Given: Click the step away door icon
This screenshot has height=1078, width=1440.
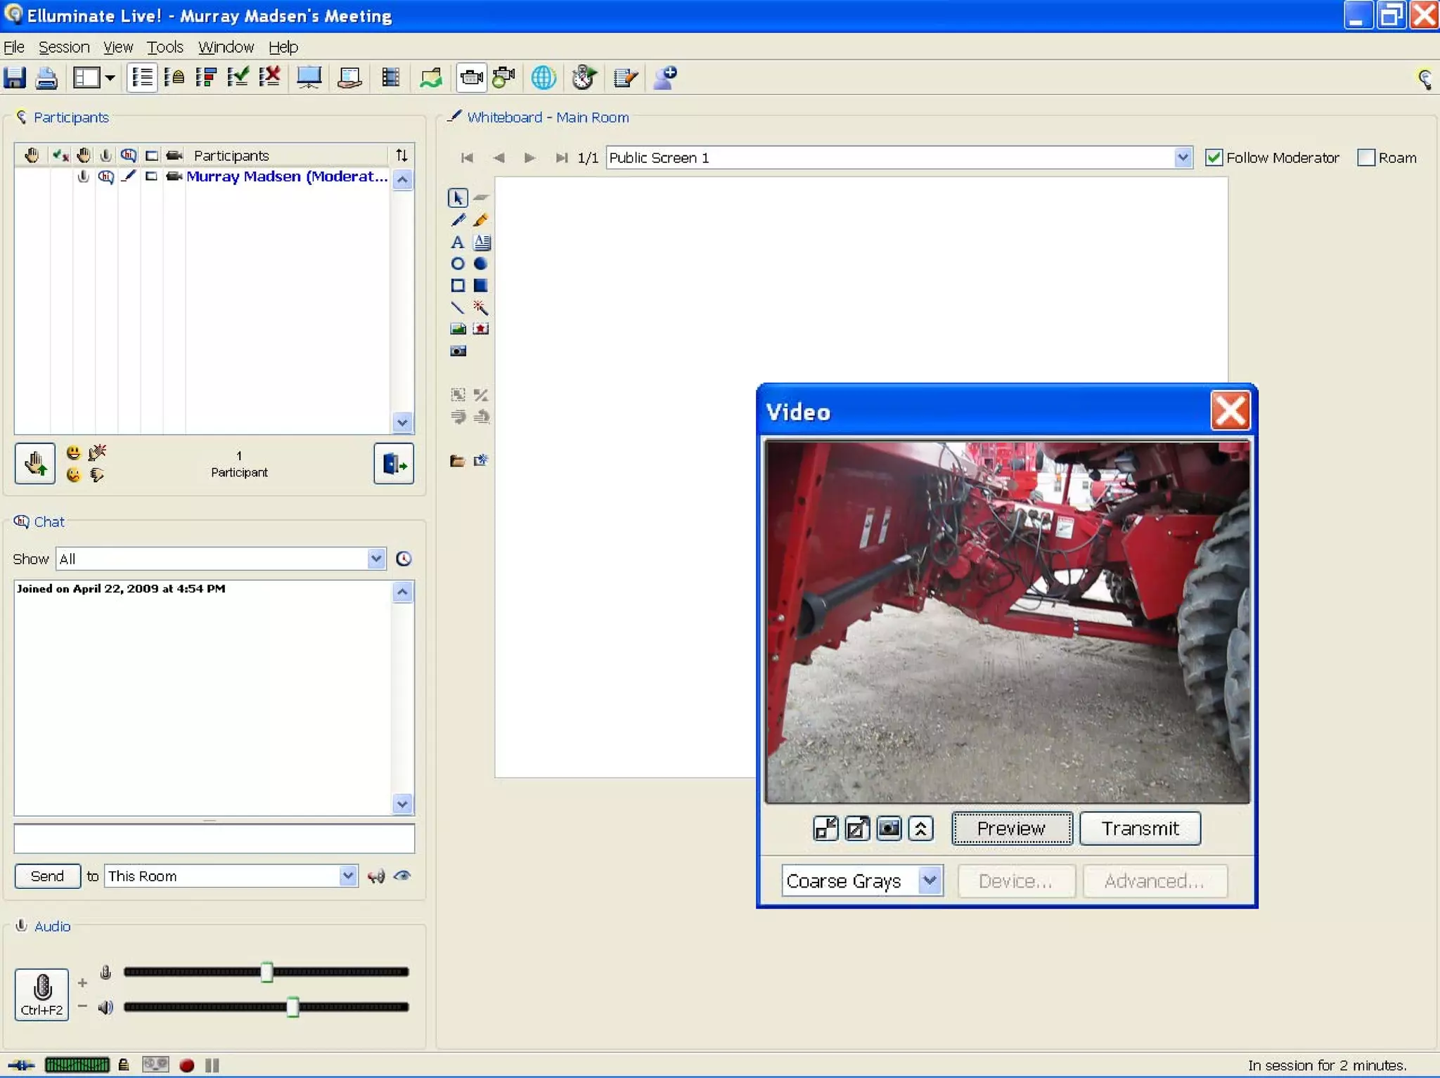Looking at the screenshot, I should (394, 464).
